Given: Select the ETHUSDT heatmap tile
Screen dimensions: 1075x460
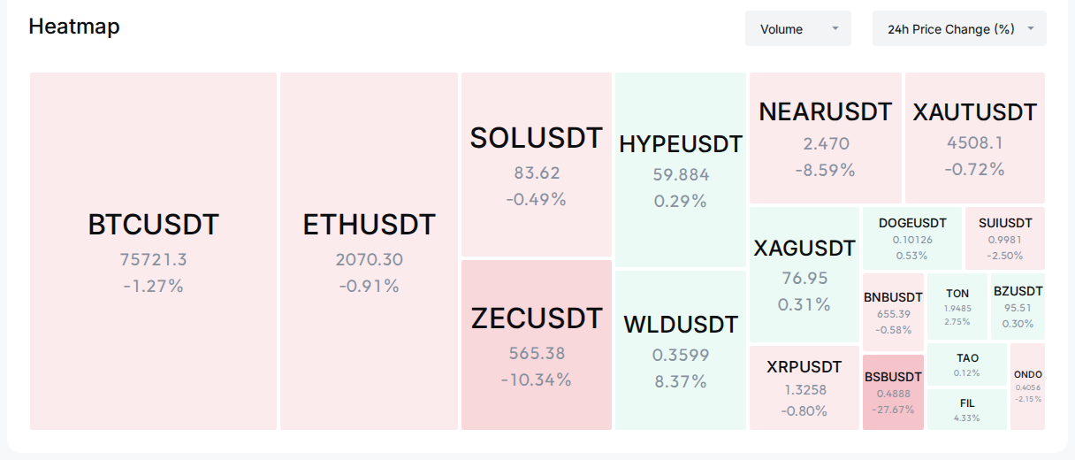Looking at the screenshot, I should (x=370, y=251).
